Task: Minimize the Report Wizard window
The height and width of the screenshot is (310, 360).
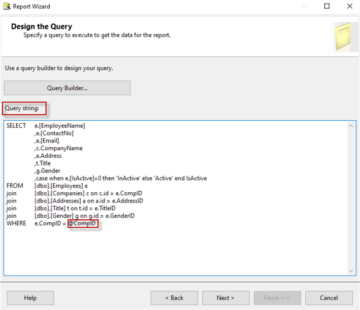Action: point(304,6)
